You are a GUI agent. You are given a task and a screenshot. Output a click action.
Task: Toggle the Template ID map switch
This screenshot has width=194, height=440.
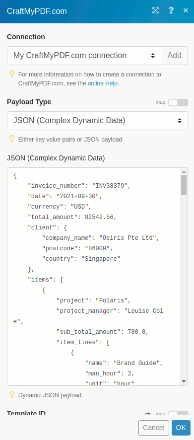pos(178,413)
